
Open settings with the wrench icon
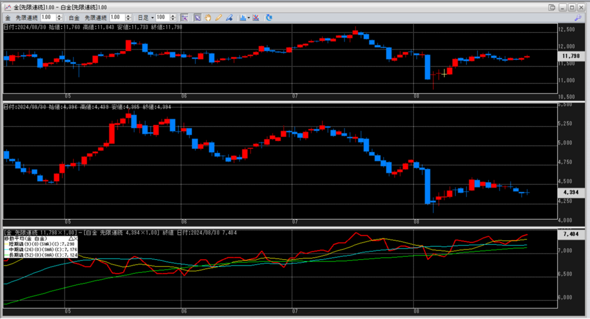point(578,18)
